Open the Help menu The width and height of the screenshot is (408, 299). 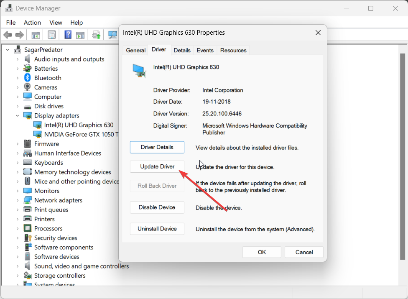click(76, 23)
